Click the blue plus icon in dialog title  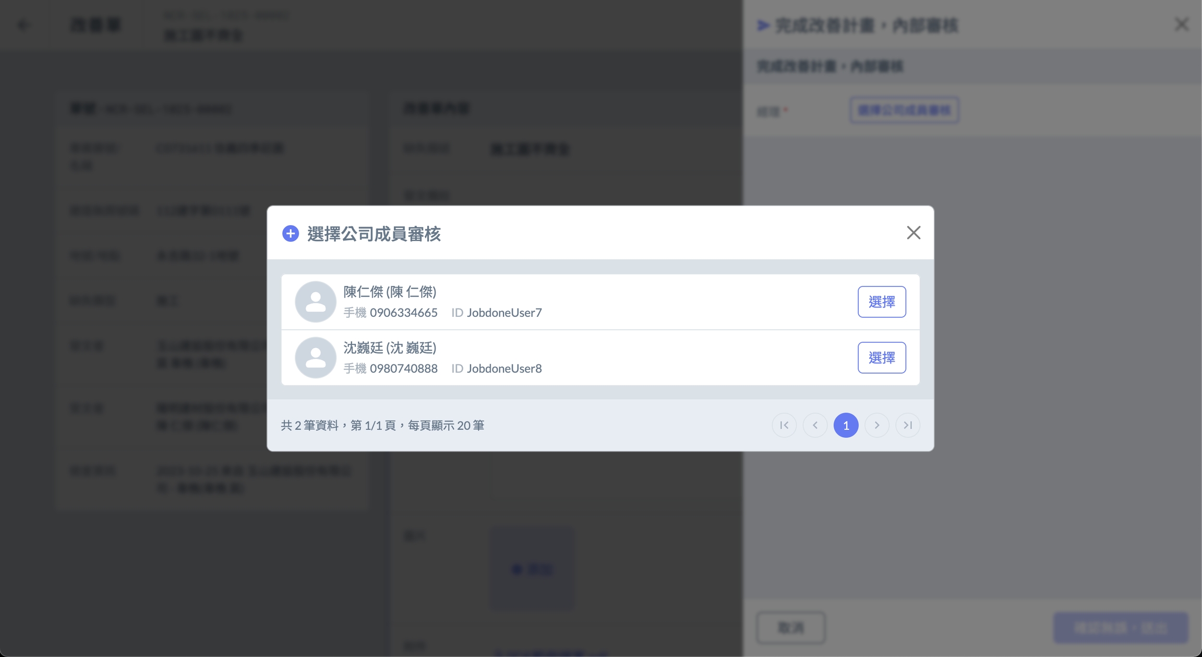(291, 233)
